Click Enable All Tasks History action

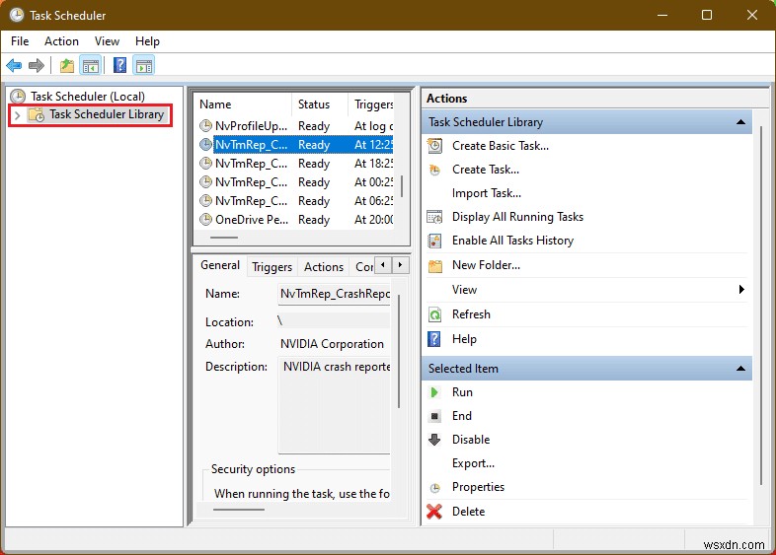coord(512,241)
